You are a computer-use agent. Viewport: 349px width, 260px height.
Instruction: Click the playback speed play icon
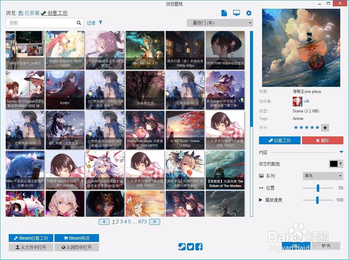pos(260,200)
